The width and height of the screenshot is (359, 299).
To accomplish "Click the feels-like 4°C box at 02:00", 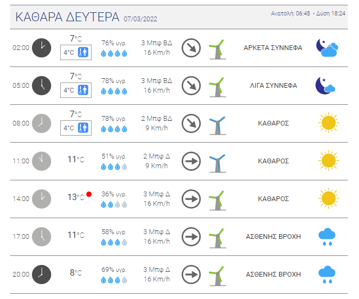I will (76, 53).
